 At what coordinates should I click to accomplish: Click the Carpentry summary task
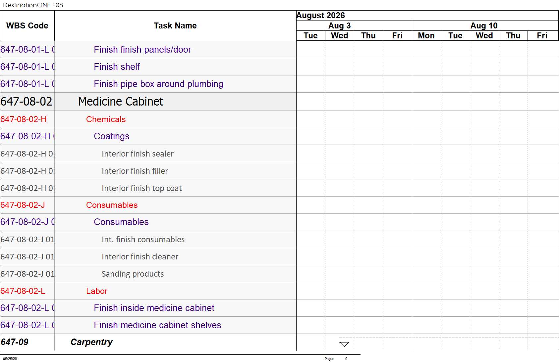click(x=91, y=342)
